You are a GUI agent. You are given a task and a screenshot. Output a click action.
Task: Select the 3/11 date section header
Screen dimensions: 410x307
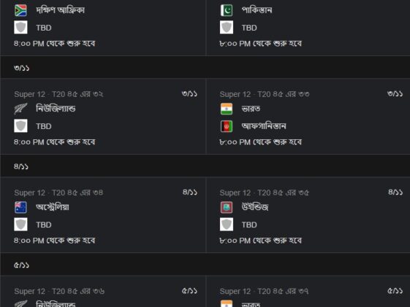pyautogui.click(x=205, y=68)
